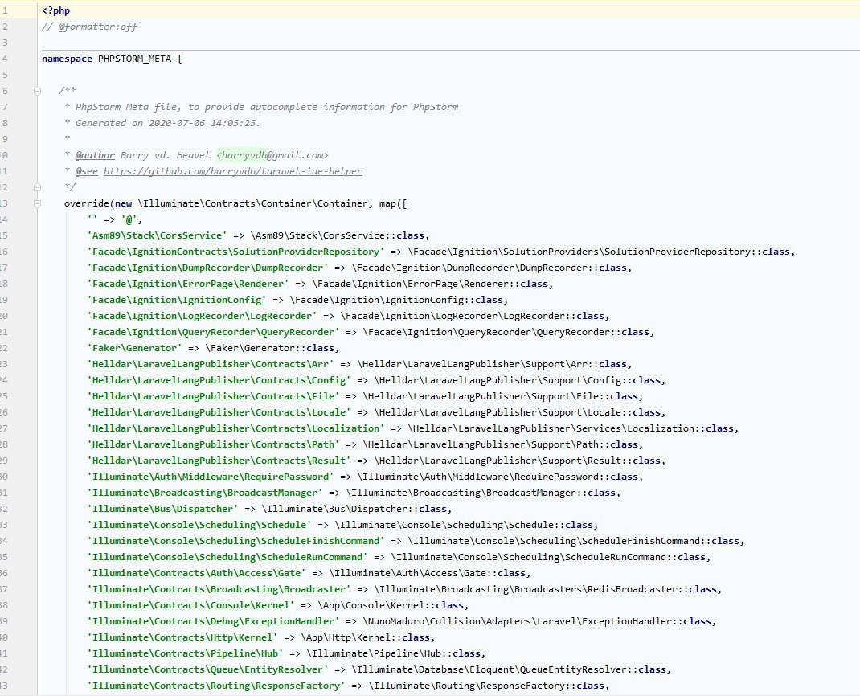Click the 'Facade\Ignition\IgnitionConfig' string key
The height and width of the screenshot is (696, 860).
(177, 300)
